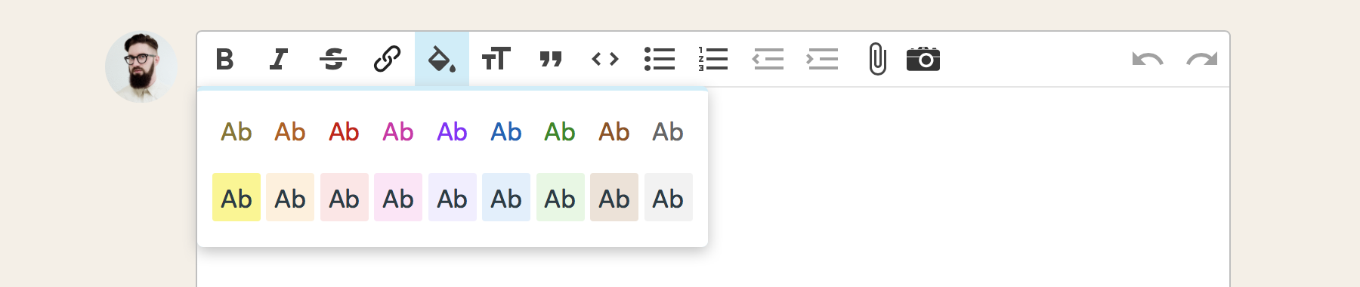This screenshot has width=1360, height=287.
Task: Create a numbered list
Action: [713, 59]
